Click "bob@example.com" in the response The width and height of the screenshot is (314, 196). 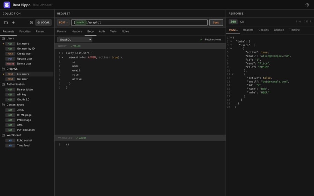click(x=275, y=82)
